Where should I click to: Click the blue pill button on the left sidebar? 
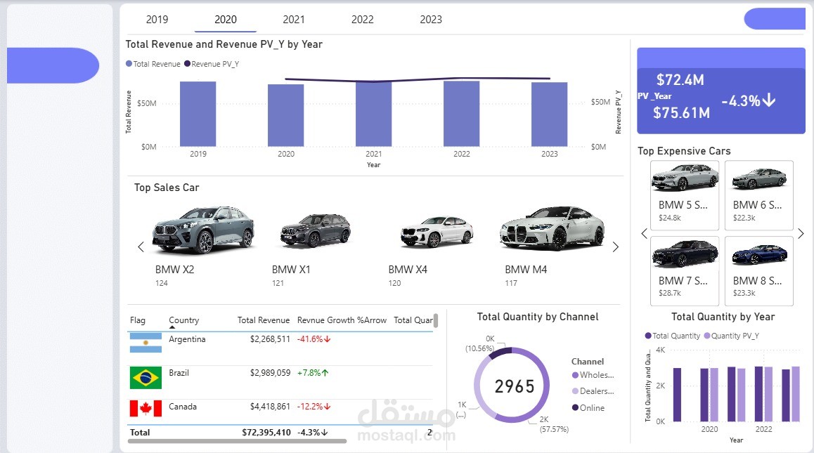(x=53, y=66)
